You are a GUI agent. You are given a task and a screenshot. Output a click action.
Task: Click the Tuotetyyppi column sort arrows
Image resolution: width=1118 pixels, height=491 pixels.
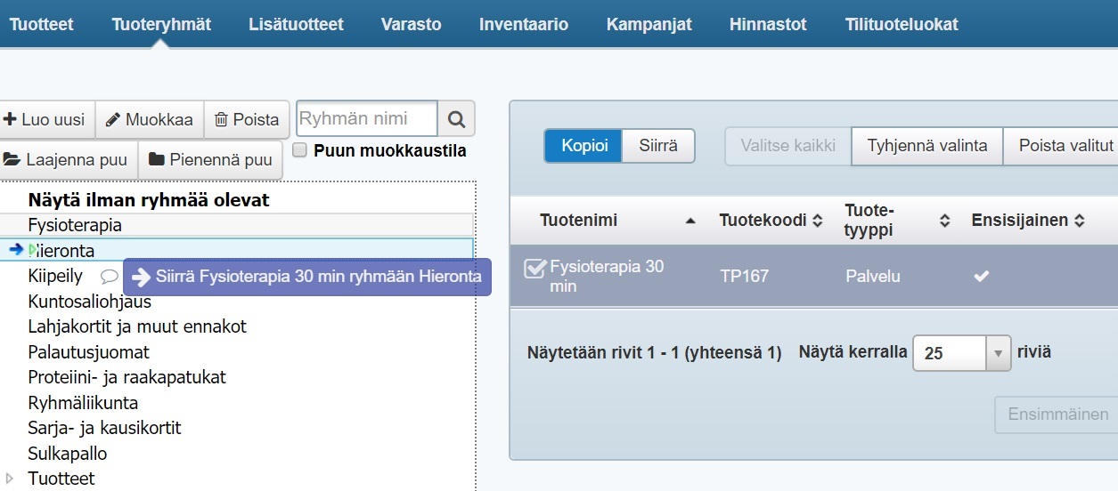(x=944, y=221)
